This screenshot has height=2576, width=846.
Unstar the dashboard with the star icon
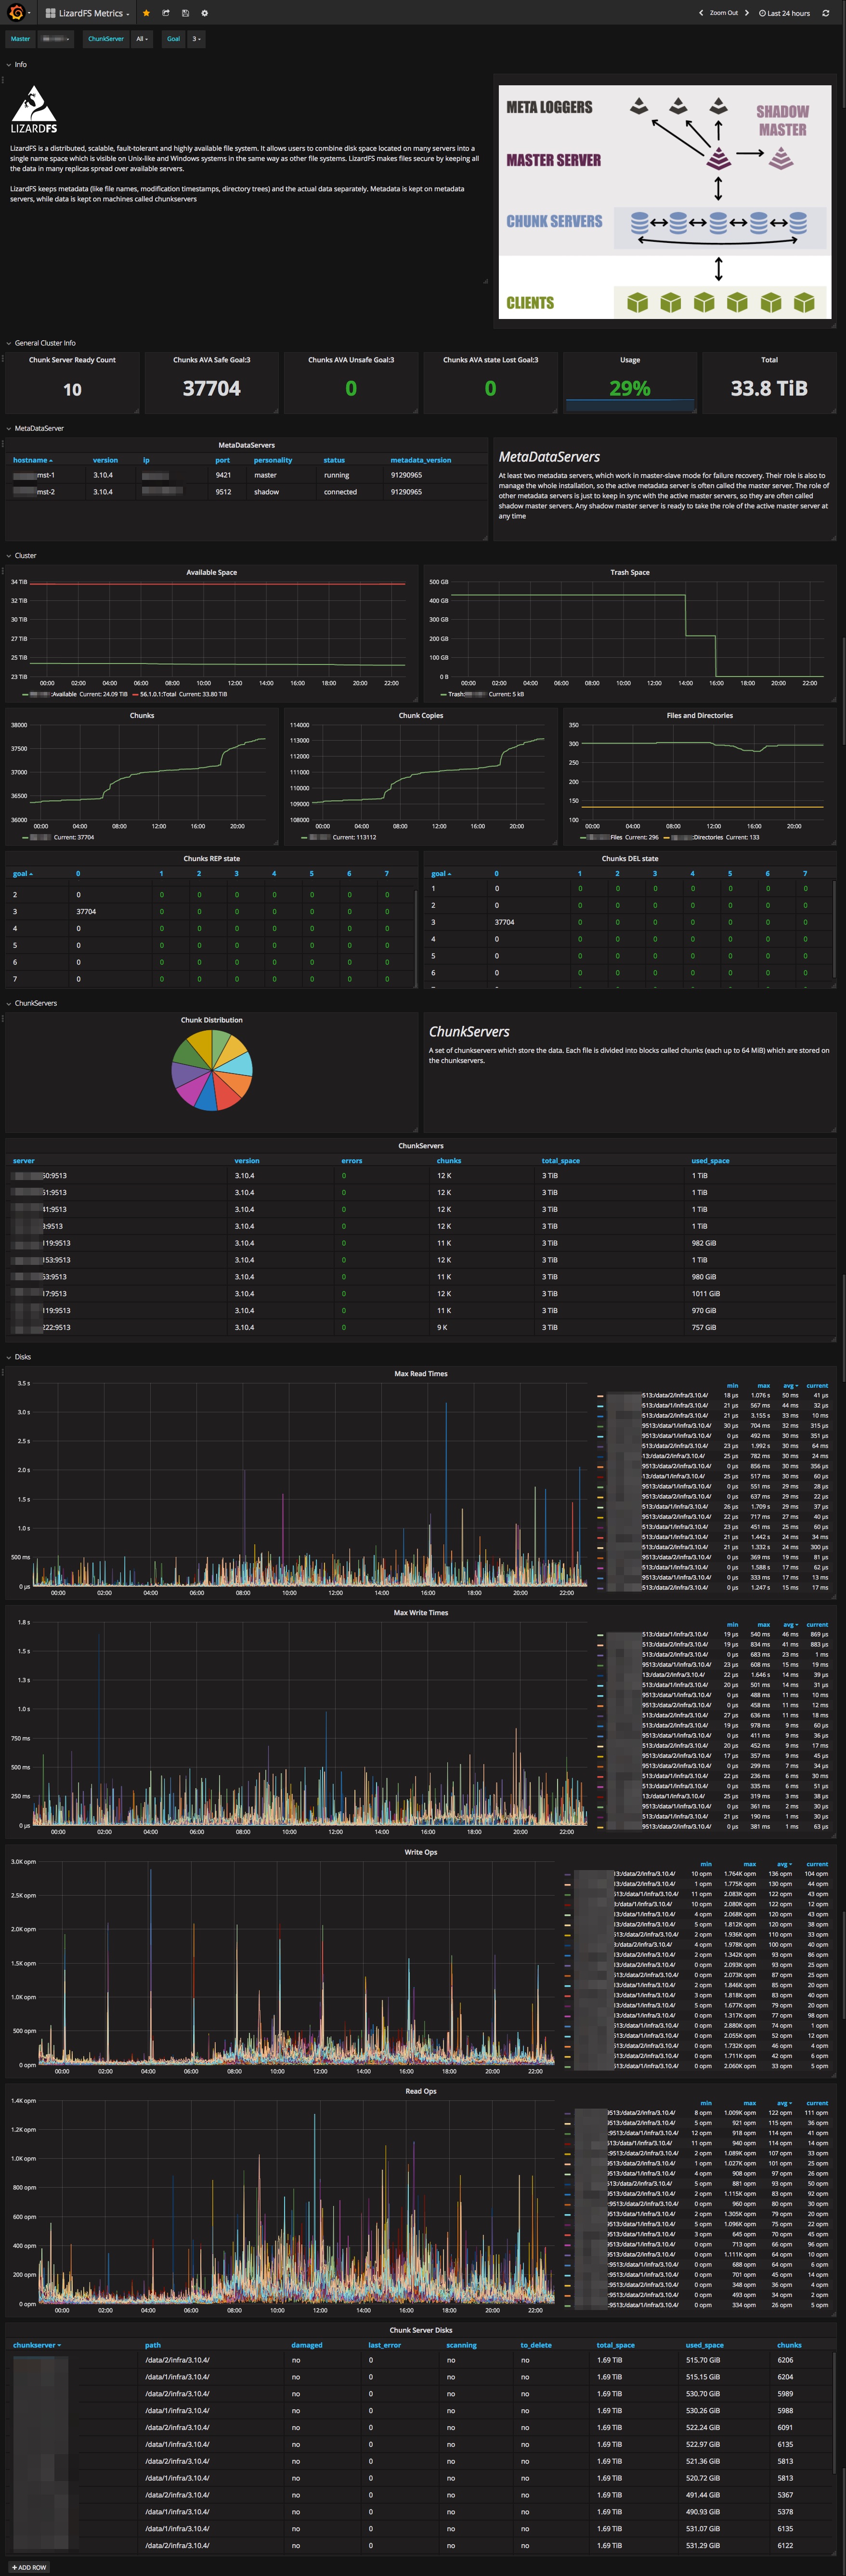(x=146, y=13)
